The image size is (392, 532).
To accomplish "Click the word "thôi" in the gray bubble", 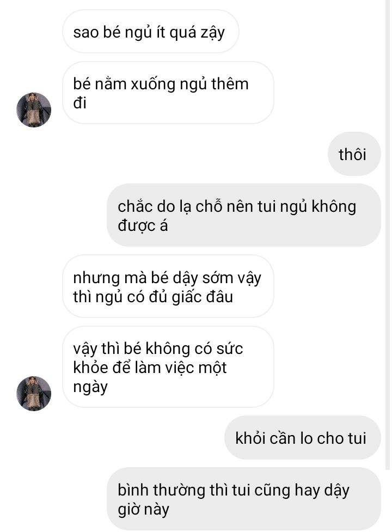I will (352, 155).
